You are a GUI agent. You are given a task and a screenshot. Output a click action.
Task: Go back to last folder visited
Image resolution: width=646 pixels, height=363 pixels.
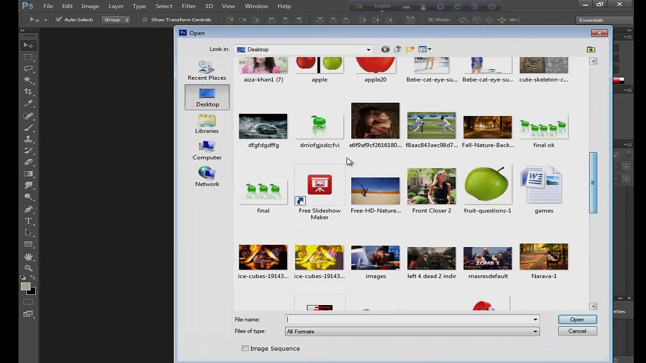386,49
